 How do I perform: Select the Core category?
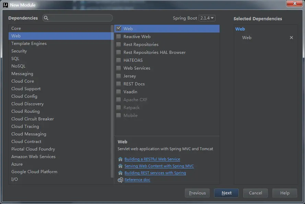click(59, 28)
